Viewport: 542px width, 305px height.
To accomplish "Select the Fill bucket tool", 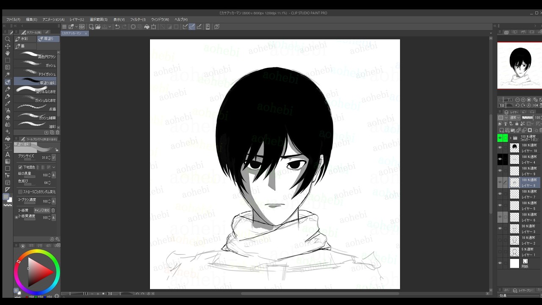I will [x=8, y=139].
